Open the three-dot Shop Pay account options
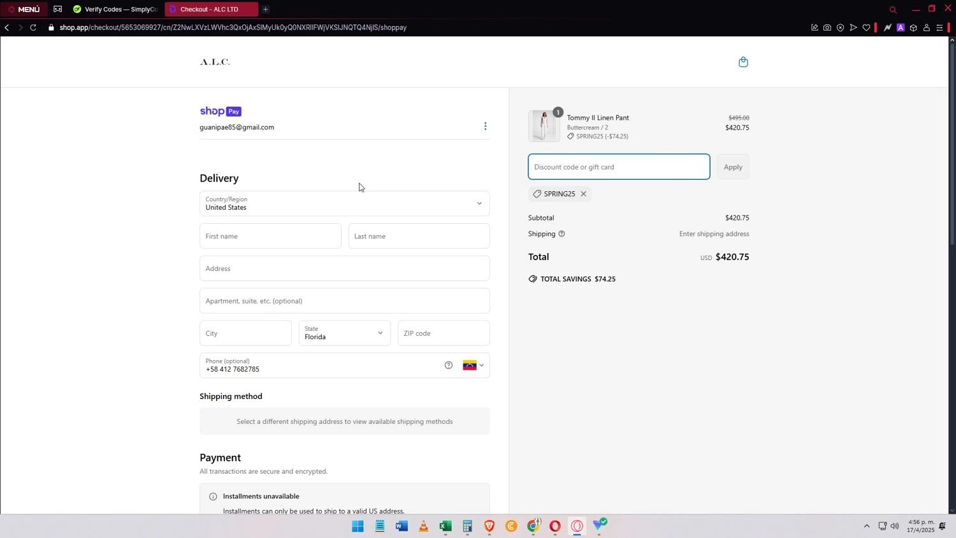 pos(485,126)
